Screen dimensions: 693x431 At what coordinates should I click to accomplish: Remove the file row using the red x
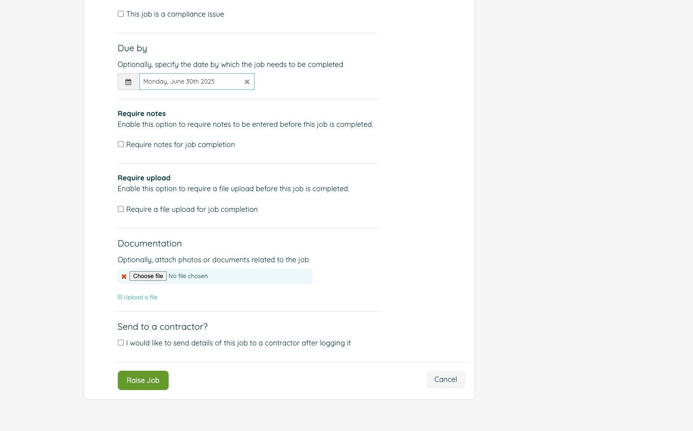124,277
